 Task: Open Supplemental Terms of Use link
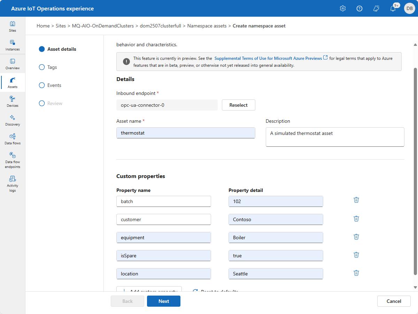(x=268, y=58)
